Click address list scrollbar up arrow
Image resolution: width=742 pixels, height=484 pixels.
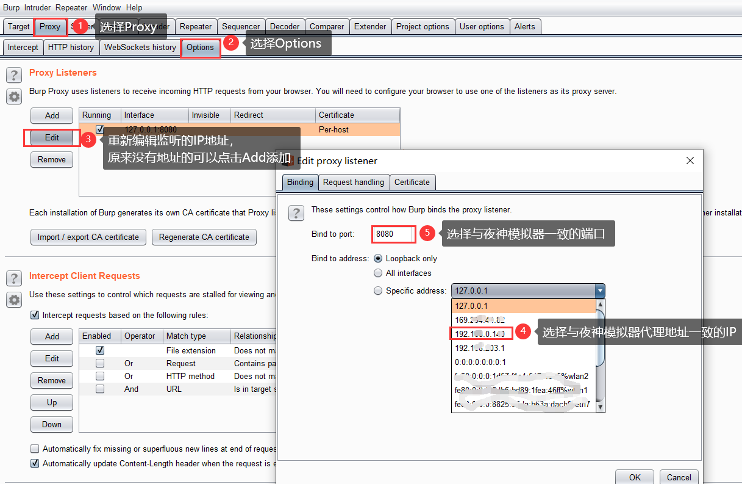[x=600, y=304]
